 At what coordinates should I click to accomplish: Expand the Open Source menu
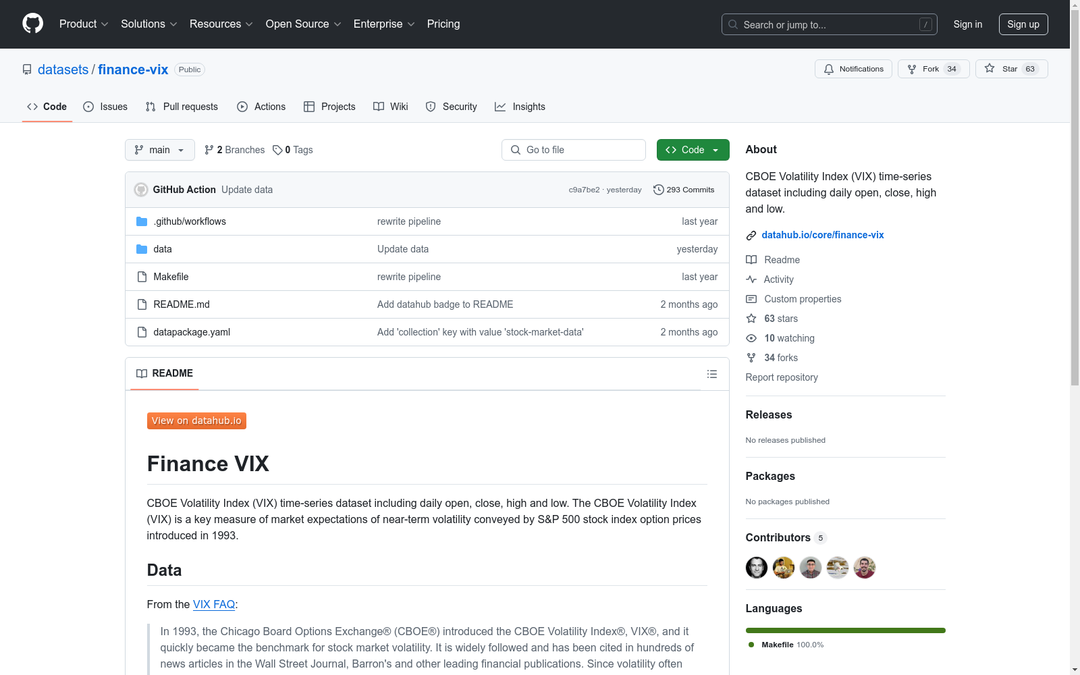pos(303,24)
